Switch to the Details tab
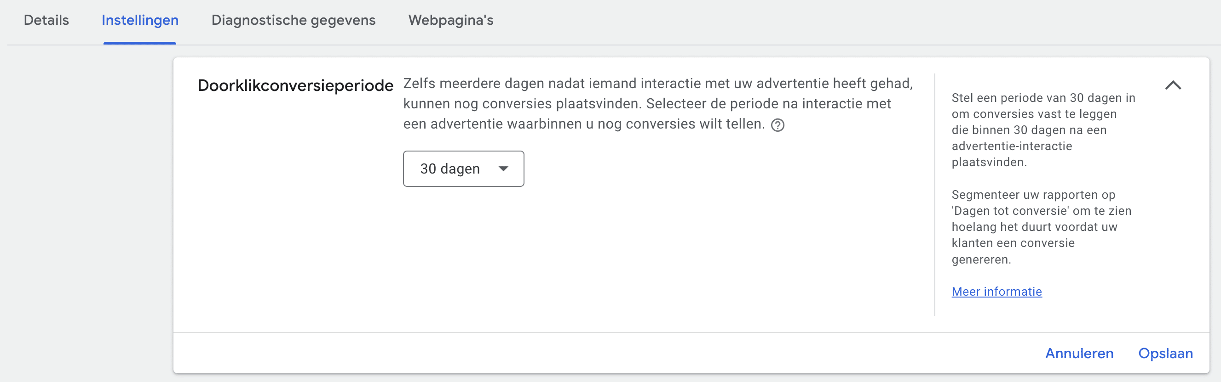Image resolution: width=1221 pixels, height=382 pixels. (46, 20)
